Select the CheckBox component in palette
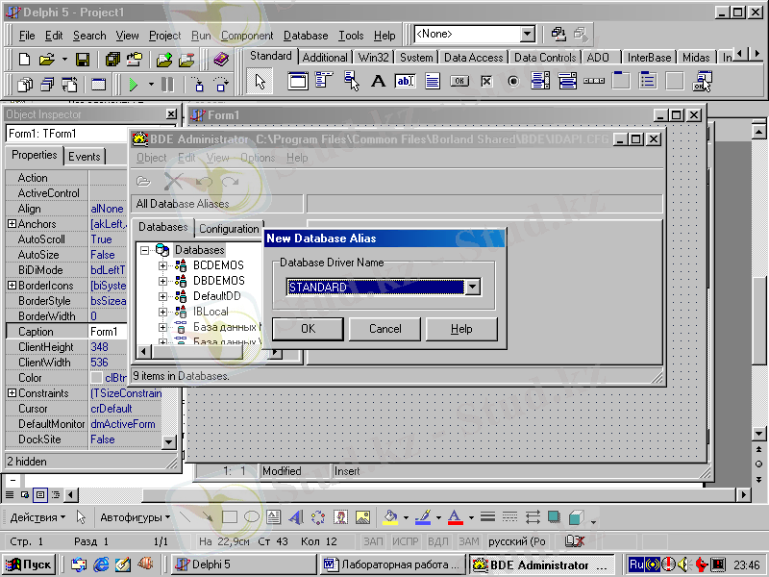769x577 pixels. point(486,82)
